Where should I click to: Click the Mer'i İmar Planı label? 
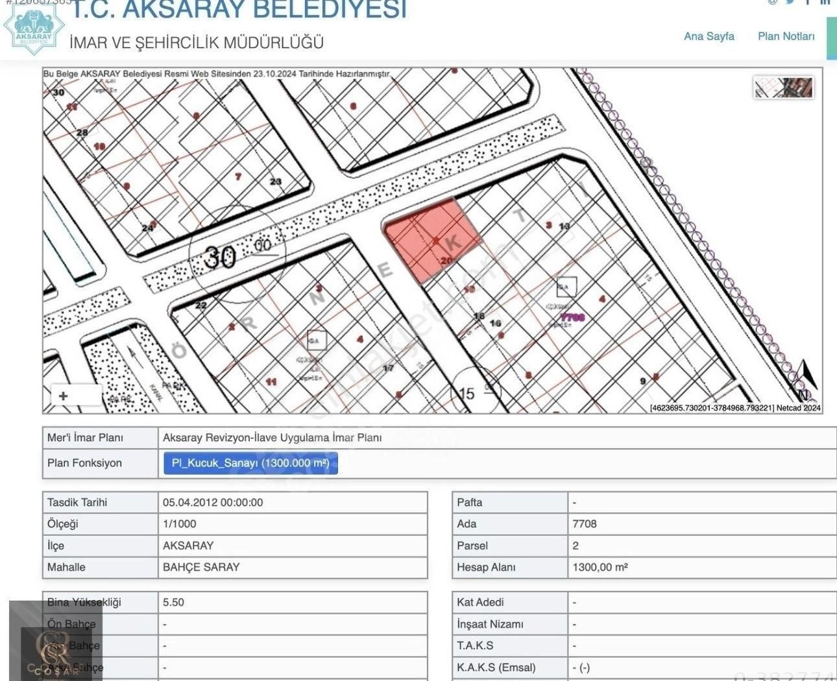coord(85,438)
